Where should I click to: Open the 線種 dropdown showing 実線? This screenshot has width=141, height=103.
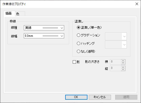pyautogui.click(x=44, y=28)
